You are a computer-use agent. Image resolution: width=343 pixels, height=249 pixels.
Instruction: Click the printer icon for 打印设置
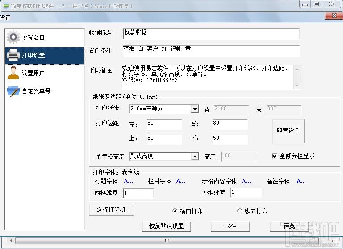pos(13,55)
